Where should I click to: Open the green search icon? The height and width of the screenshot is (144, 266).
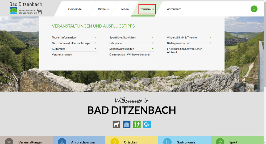(254, 9)
